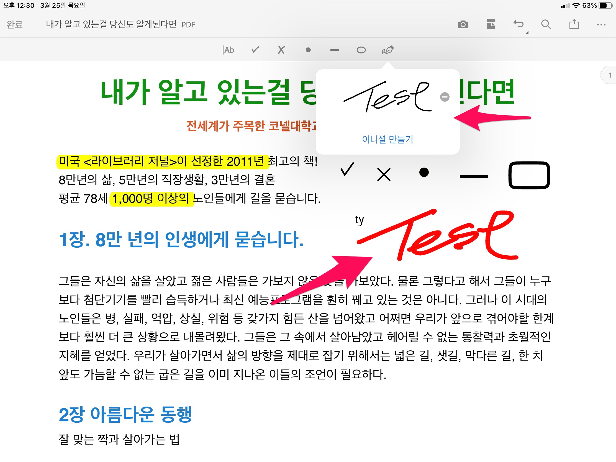Tap 완료 to finish editing
The height and width of the screenshot is (462, 616).
coord(14,24)
